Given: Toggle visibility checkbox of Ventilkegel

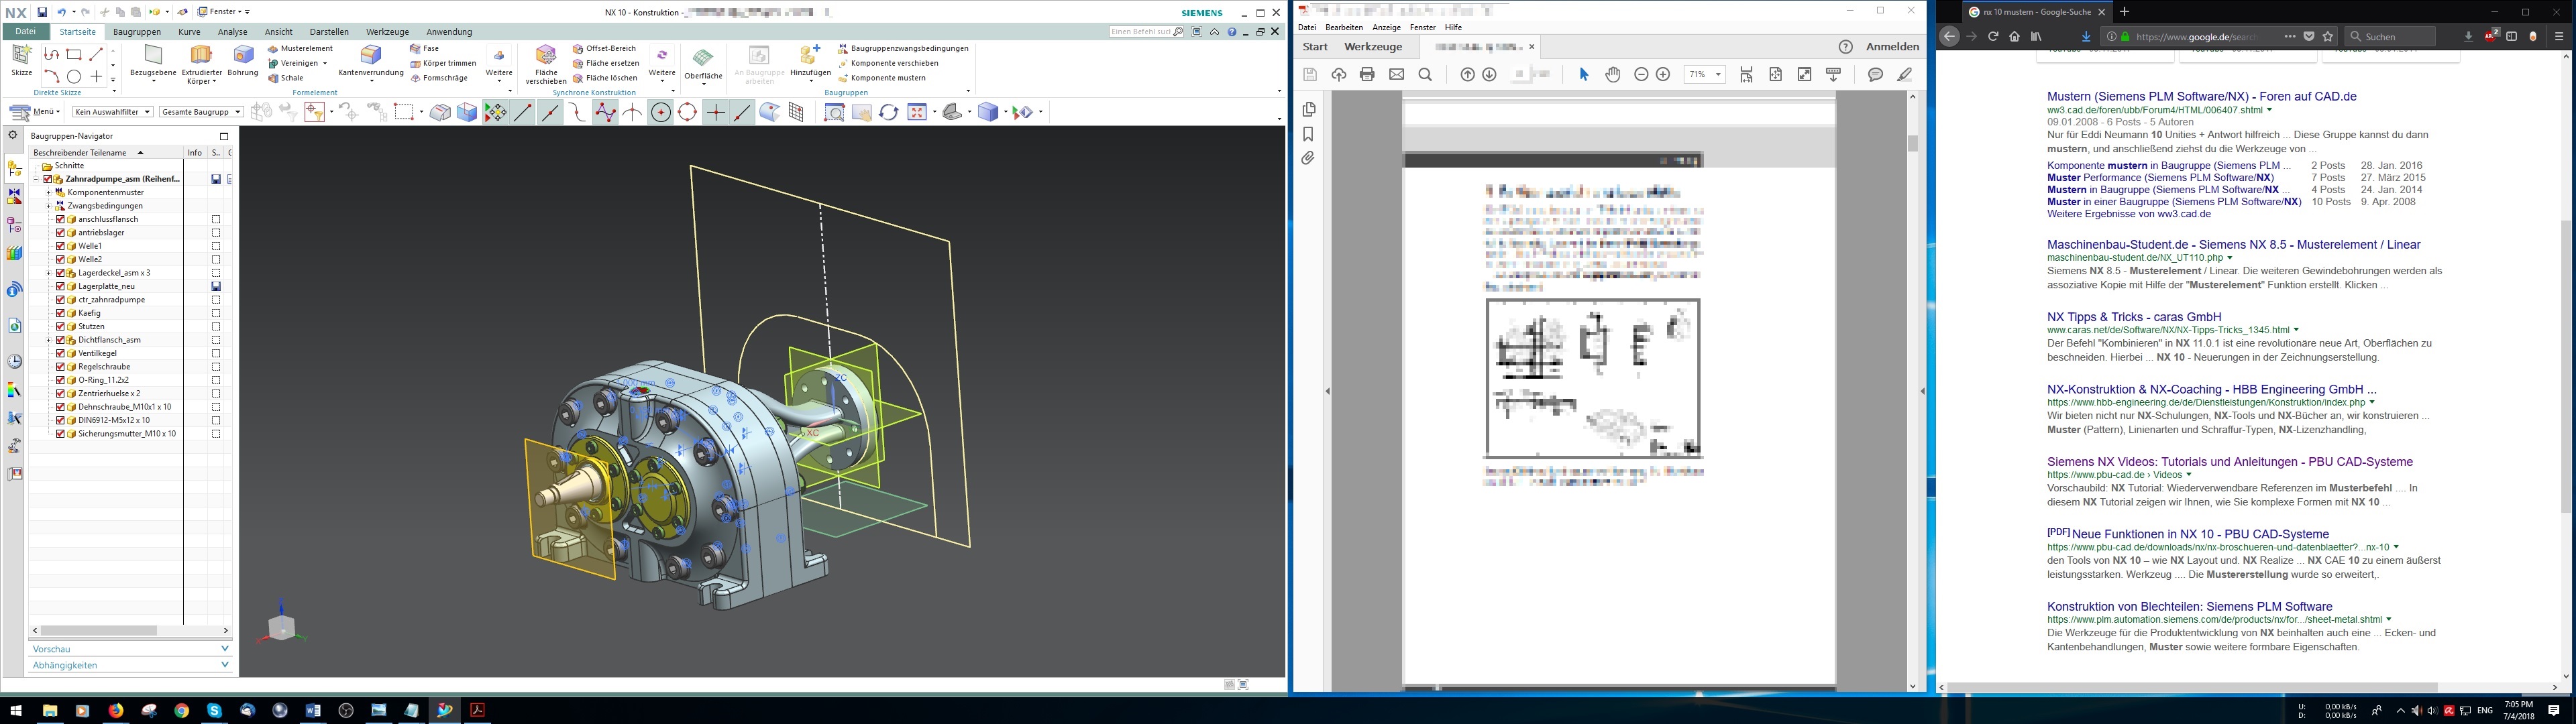Looking at the screenshot, I should pos(60,353).
